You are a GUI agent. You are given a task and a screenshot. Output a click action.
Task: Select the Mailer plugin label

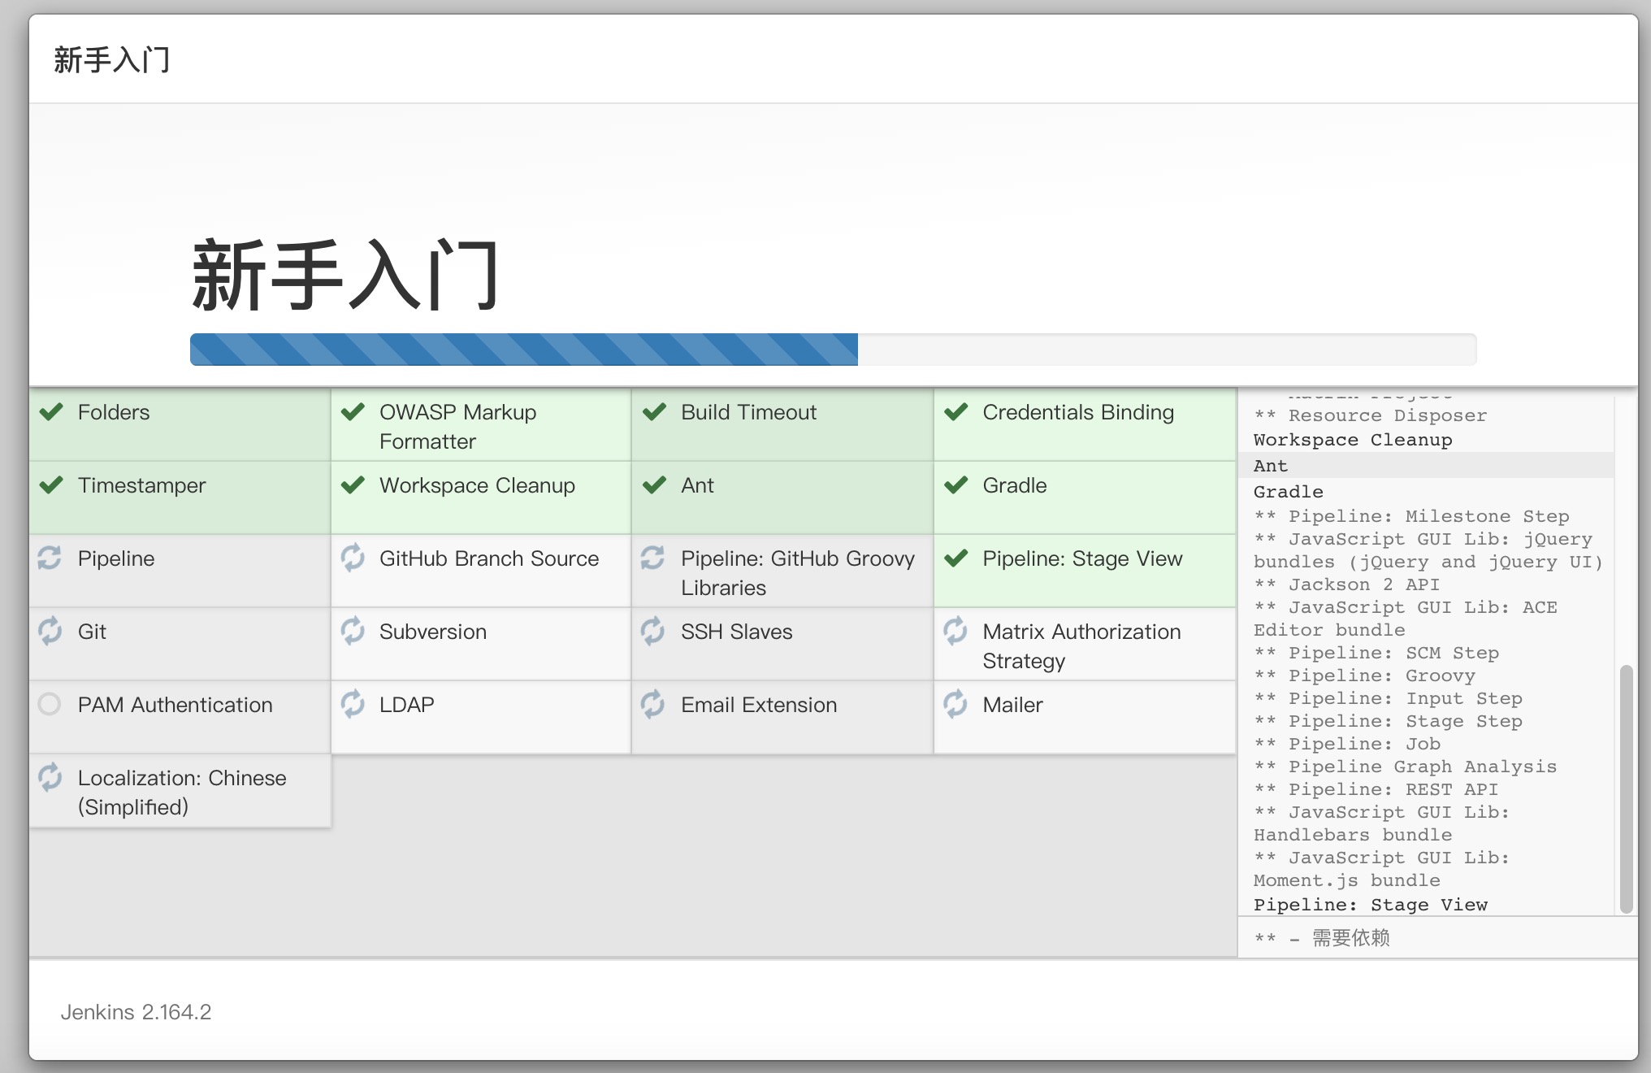coord(1012,705)
